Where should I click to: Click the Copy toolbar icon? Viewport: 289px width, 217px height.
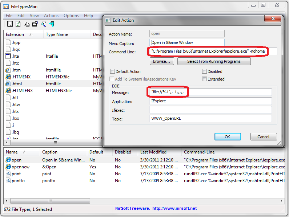click(x=27, y=24)
